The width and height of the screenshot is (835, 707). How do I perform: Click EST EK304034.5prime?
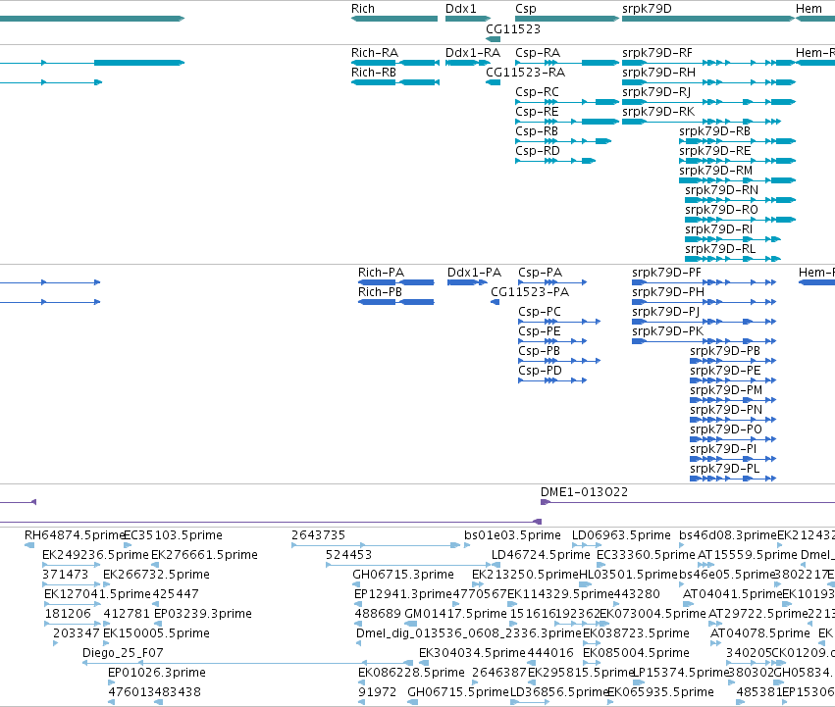472,653
